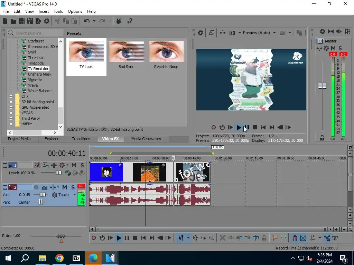
Task: Open the File menu
Action: (x=6, y=11)
